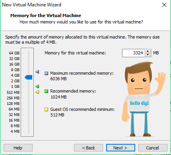Click the MB unit label beside the spinner

pyautogui.click(x=156, y=53)
